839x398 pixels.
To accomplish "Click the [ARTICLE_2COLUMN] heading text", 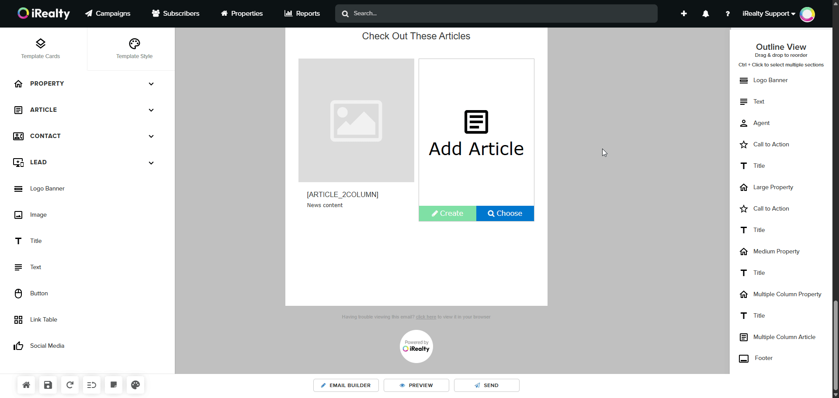I will [x=343, y=195].
